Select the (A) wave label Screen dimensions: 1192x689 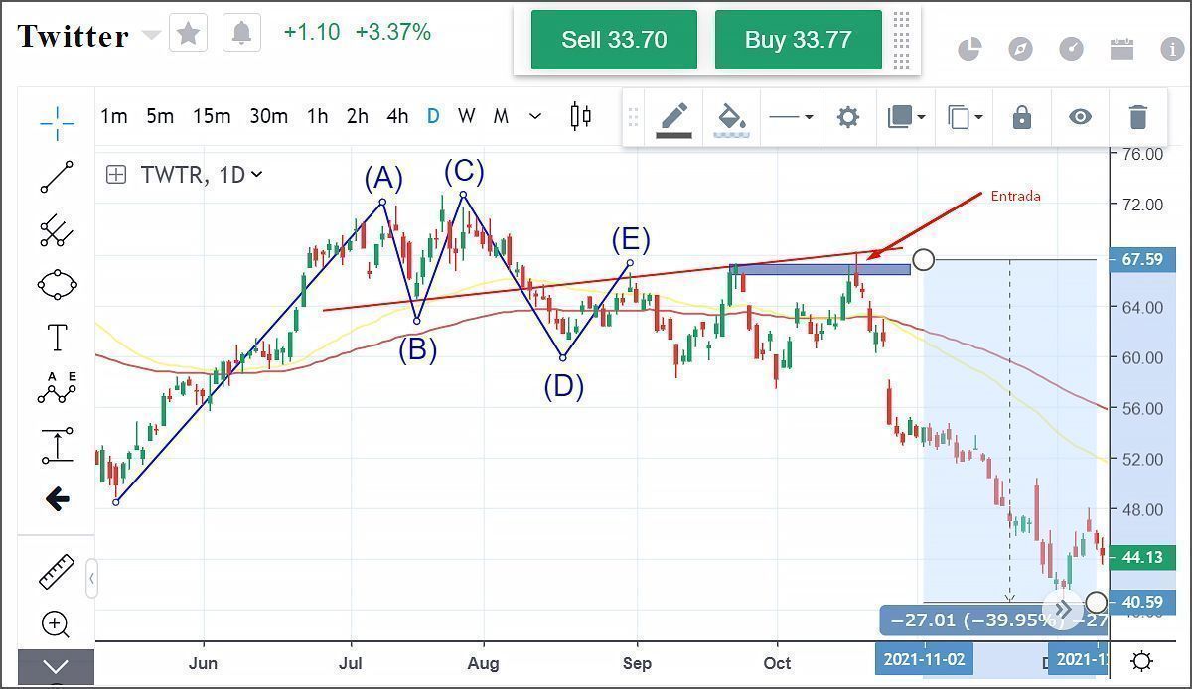(x=383, y=179)
